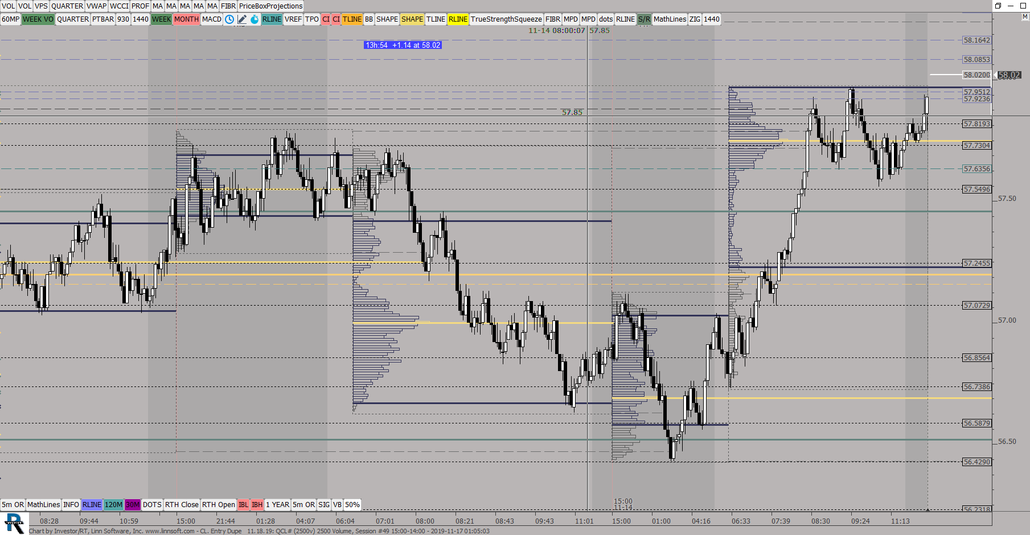
Task: Click the orange TLINE button
Action: [x=352, y=19]
